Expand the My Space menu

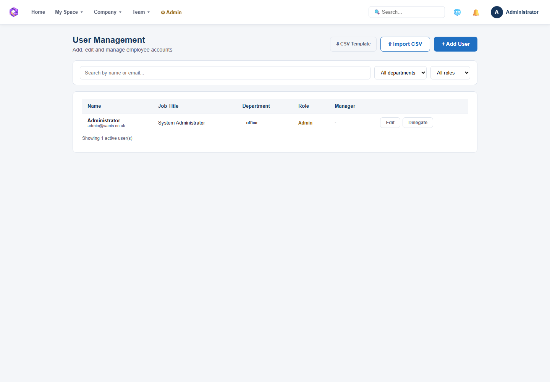coord(69,12)
